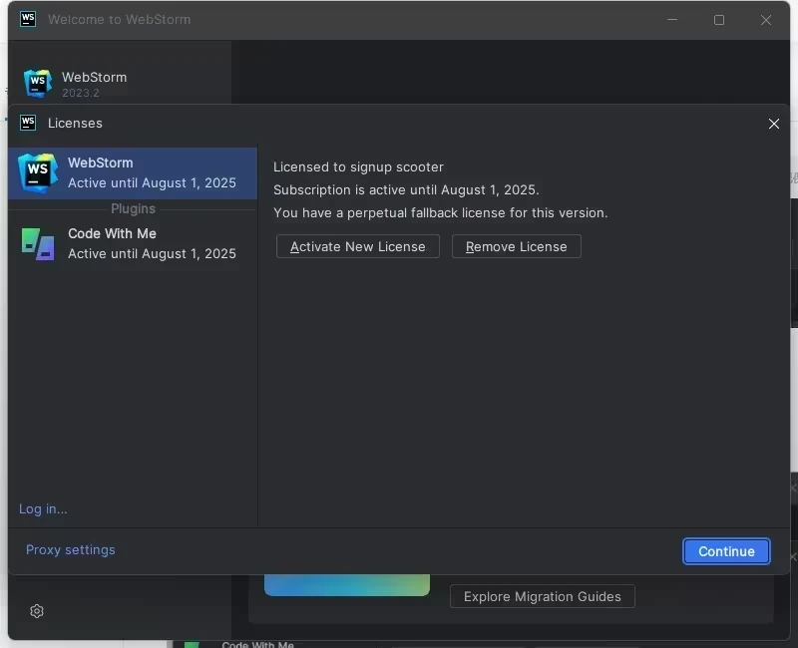
Task: Click the WS icon in Welcome window title bar
Action: (28, 19)
